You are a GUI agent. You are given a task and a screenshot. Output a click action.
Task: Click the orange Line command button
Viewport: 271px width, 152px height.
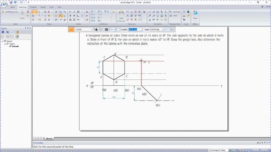(x=71, y=30)
